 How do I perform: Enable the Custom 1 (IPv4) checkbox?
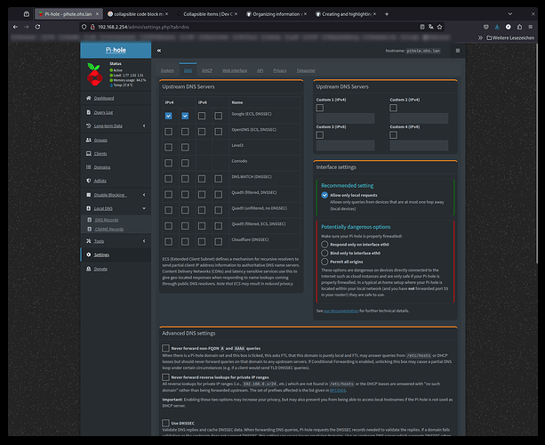[320, 108]
